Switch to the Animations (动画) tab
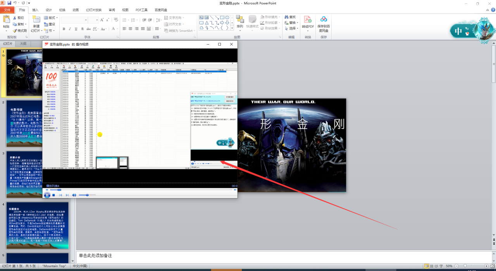The width and height of the screenshot is (496, 271). [76, 10]
